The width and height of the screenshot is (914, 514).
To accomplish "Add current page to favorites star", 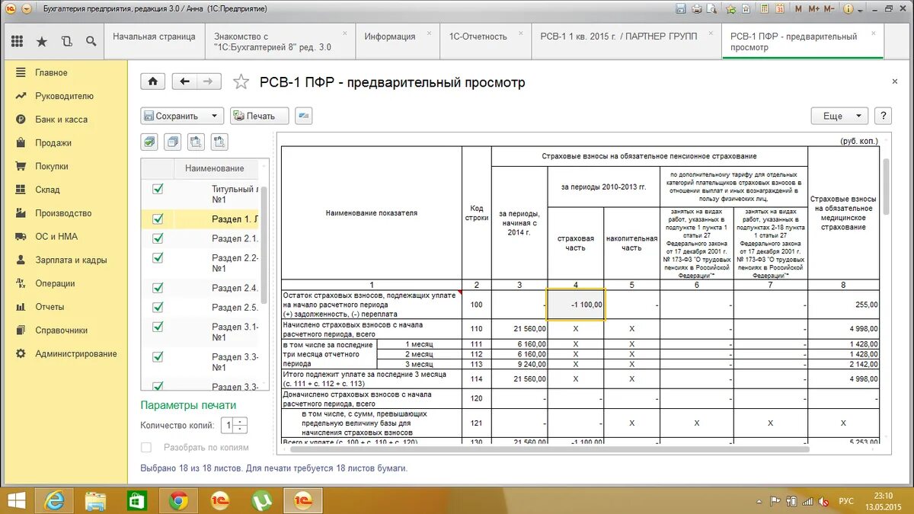I will point(241,82).
